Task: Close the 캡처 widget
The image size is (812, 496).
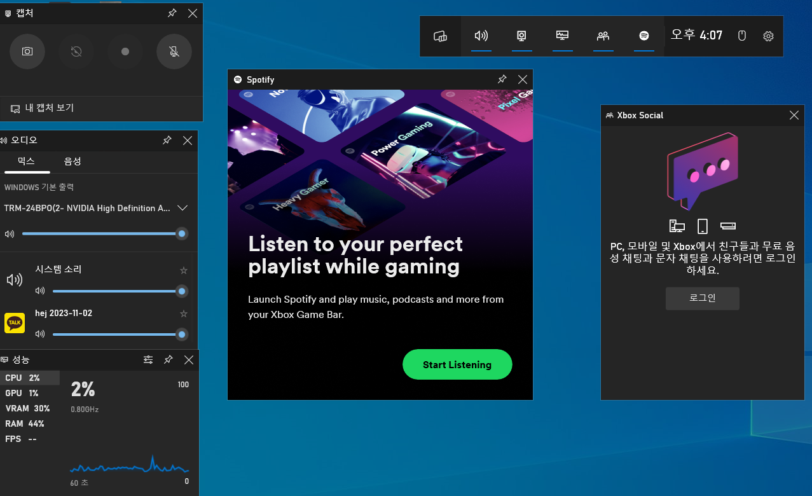Action: coord(193,13)
